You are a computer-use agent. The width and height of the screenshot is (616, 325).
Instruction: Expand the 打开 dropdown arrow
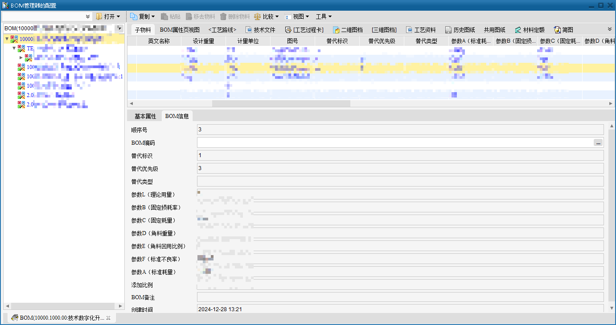118,16
